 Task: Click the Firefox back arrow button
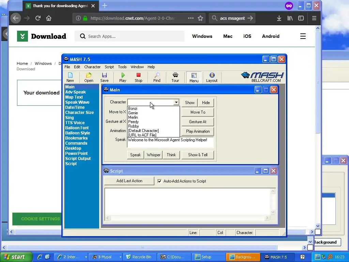pyautogui.click(x=15, y=18)
